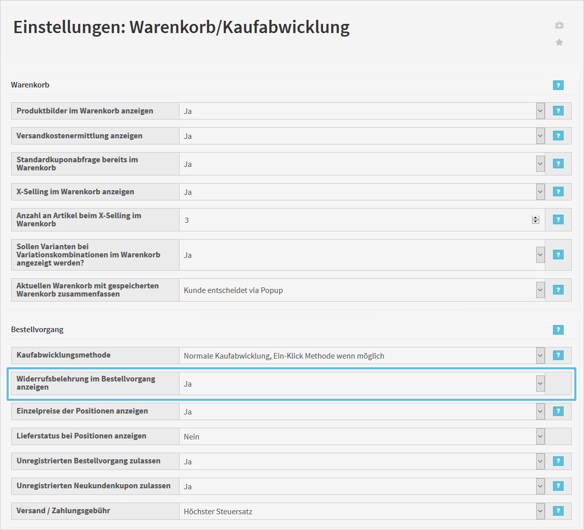The width and height of the screenshot is (584, 530).
Task: Increase the Anzahl an Artikel beim X-Selling value
Action: [535, 217]
